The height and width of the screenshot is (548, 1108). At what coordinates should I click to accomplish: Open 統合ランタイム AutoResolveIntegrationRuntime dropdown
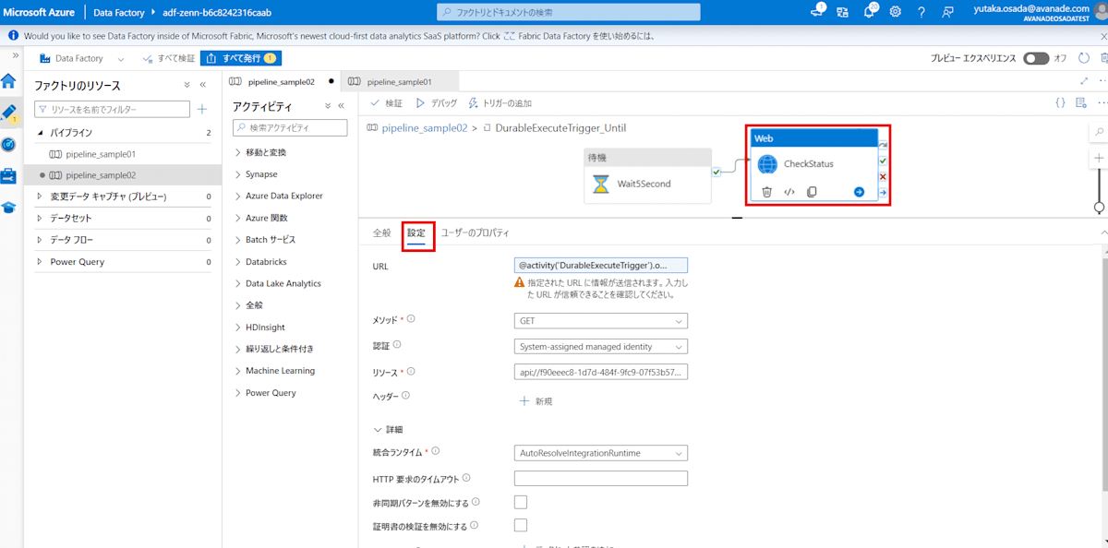coord(600,453)
